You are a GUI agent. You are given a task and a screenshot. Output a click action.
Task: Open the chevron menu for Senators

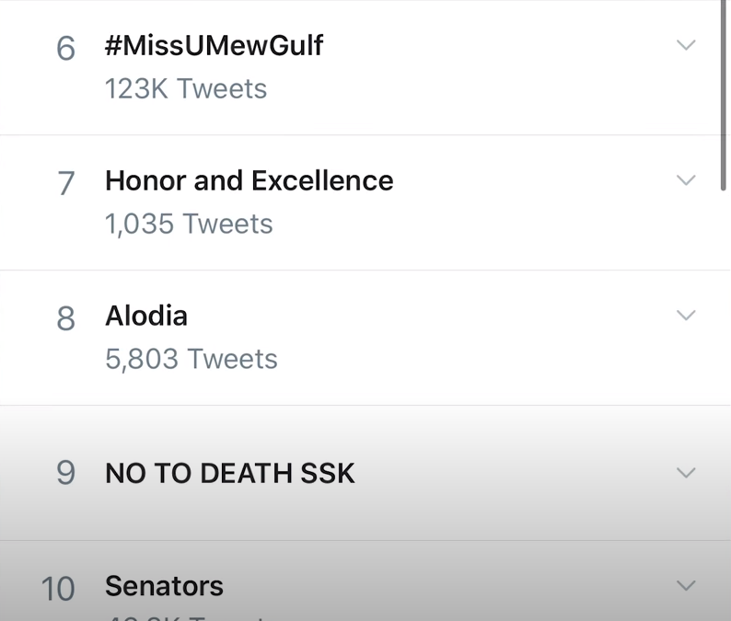pyautogui.click(x=686, y=585)
